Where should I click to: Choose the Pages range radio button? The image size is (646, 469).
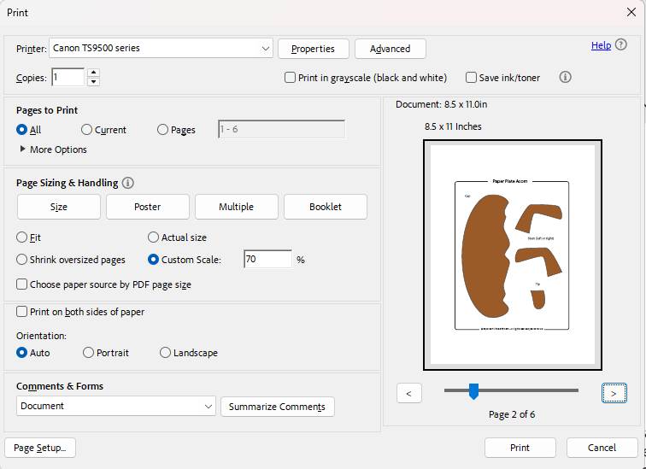coord(162,130)
